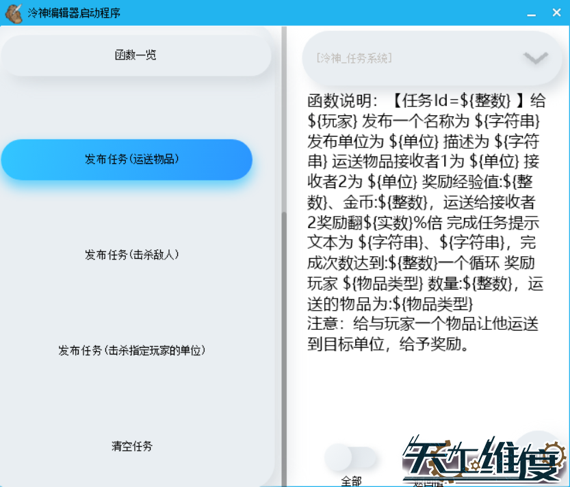Minimize the 冷神编辑器 launcher window
The image size is (570, 487).
coord(530,13)
